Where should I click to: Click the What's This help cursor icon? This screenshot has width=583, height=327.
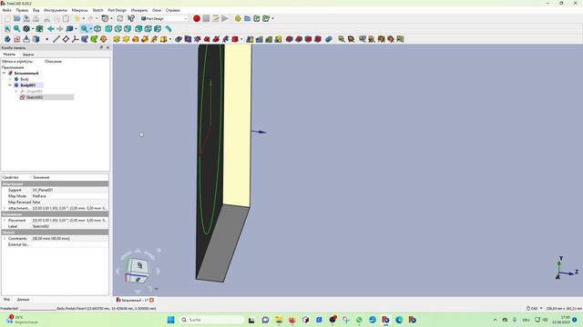[131, 18]
